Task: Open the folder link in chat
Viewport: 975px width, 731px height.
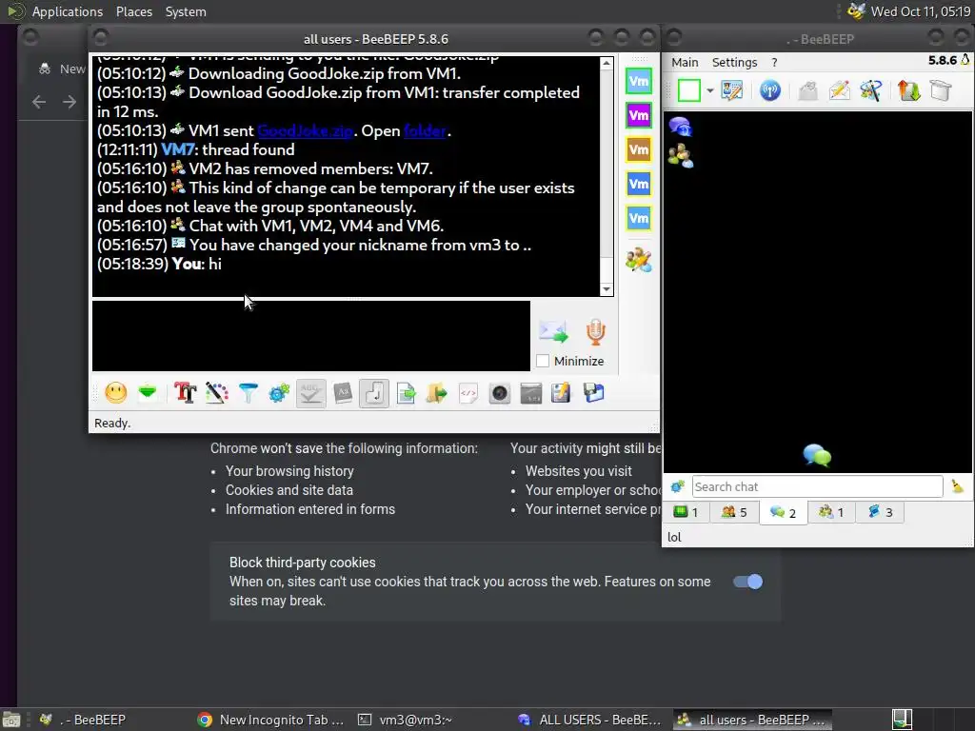Action: (x=425, y=131)
